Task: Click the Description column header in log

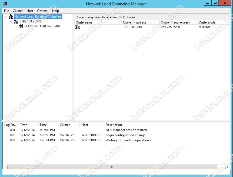Action: point(167,125)
